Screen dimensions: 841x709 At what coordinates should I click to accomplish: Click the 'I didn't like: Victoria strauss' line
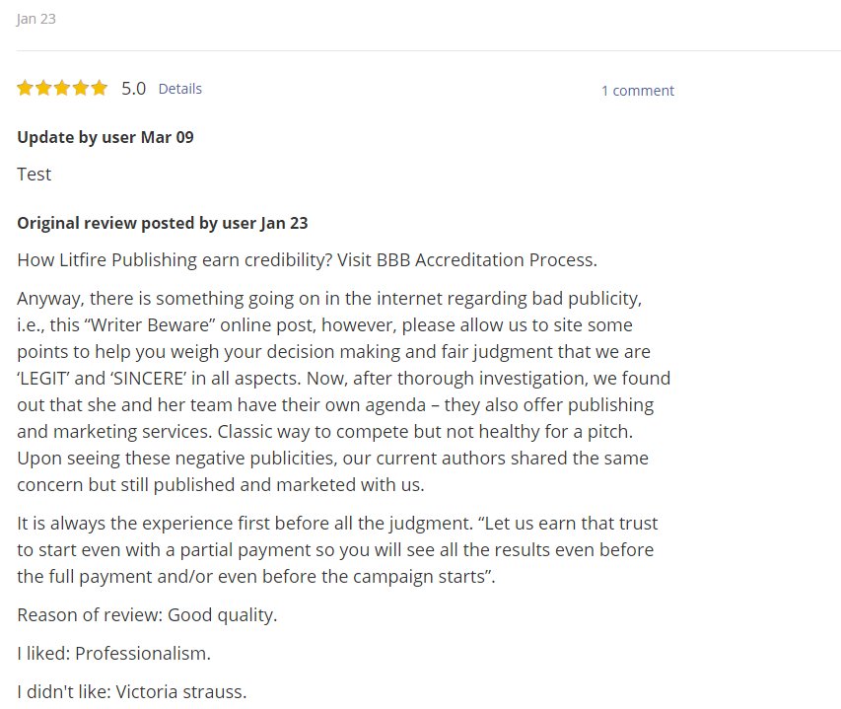click(131, 692)
